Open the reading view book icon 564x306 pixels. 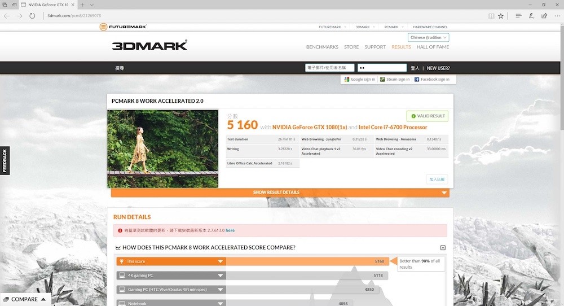coord(491,16)
